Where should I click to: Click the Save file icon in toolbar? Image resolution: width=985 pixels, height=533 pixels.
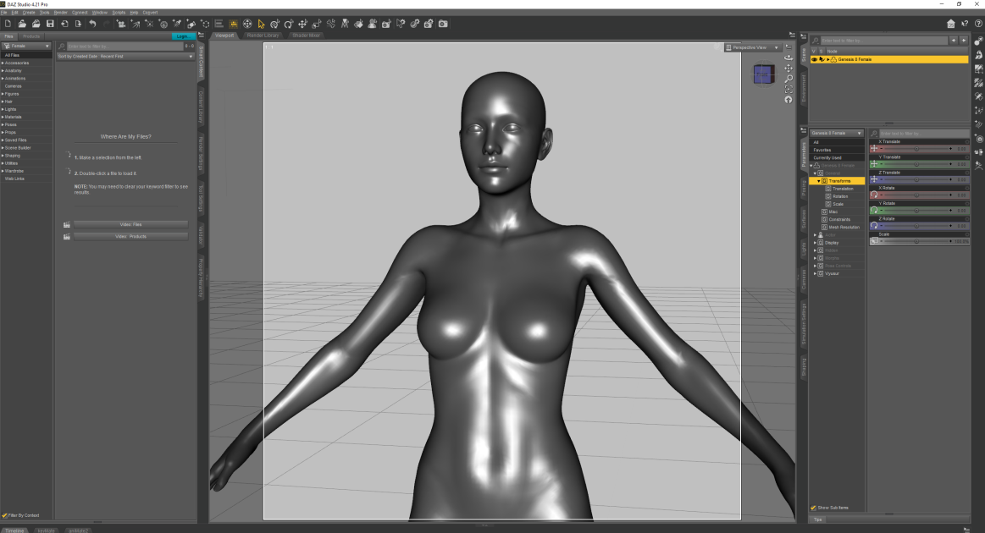point(50,24)
